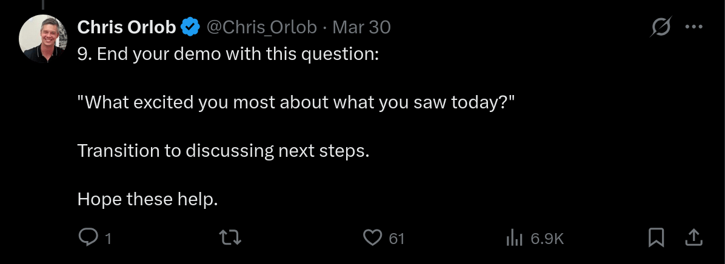Screen dimensions: 725x264
Task: Click the 61 likes count
Action: [396, 239]
